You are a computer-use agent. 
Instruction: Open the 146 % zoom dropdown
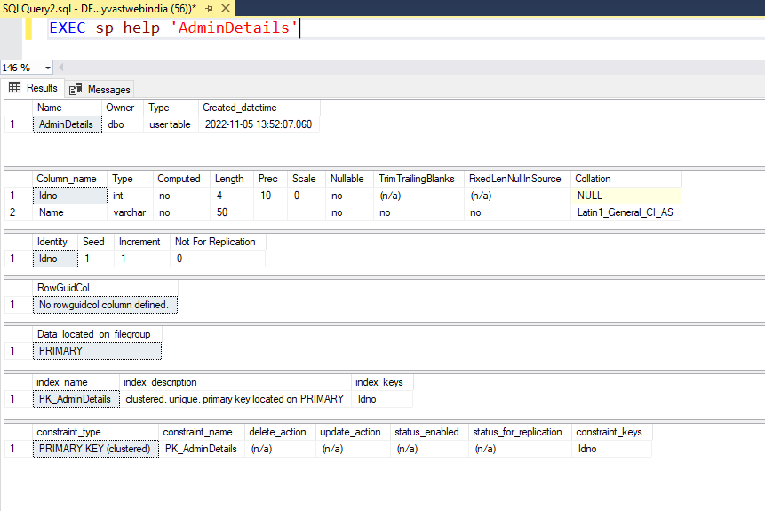click(x=47, y=68)
